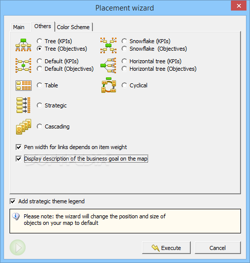Click the Table layout icon
Viewport: 250px width, 263px height.
coord(24,85)
